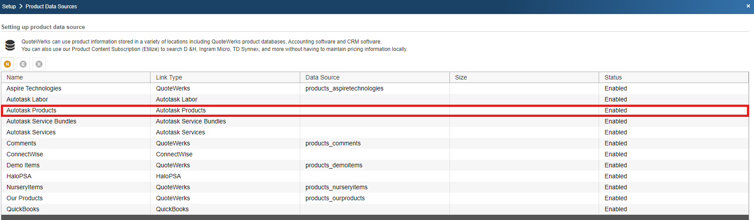Sort by the Name column header

(14, 77)
